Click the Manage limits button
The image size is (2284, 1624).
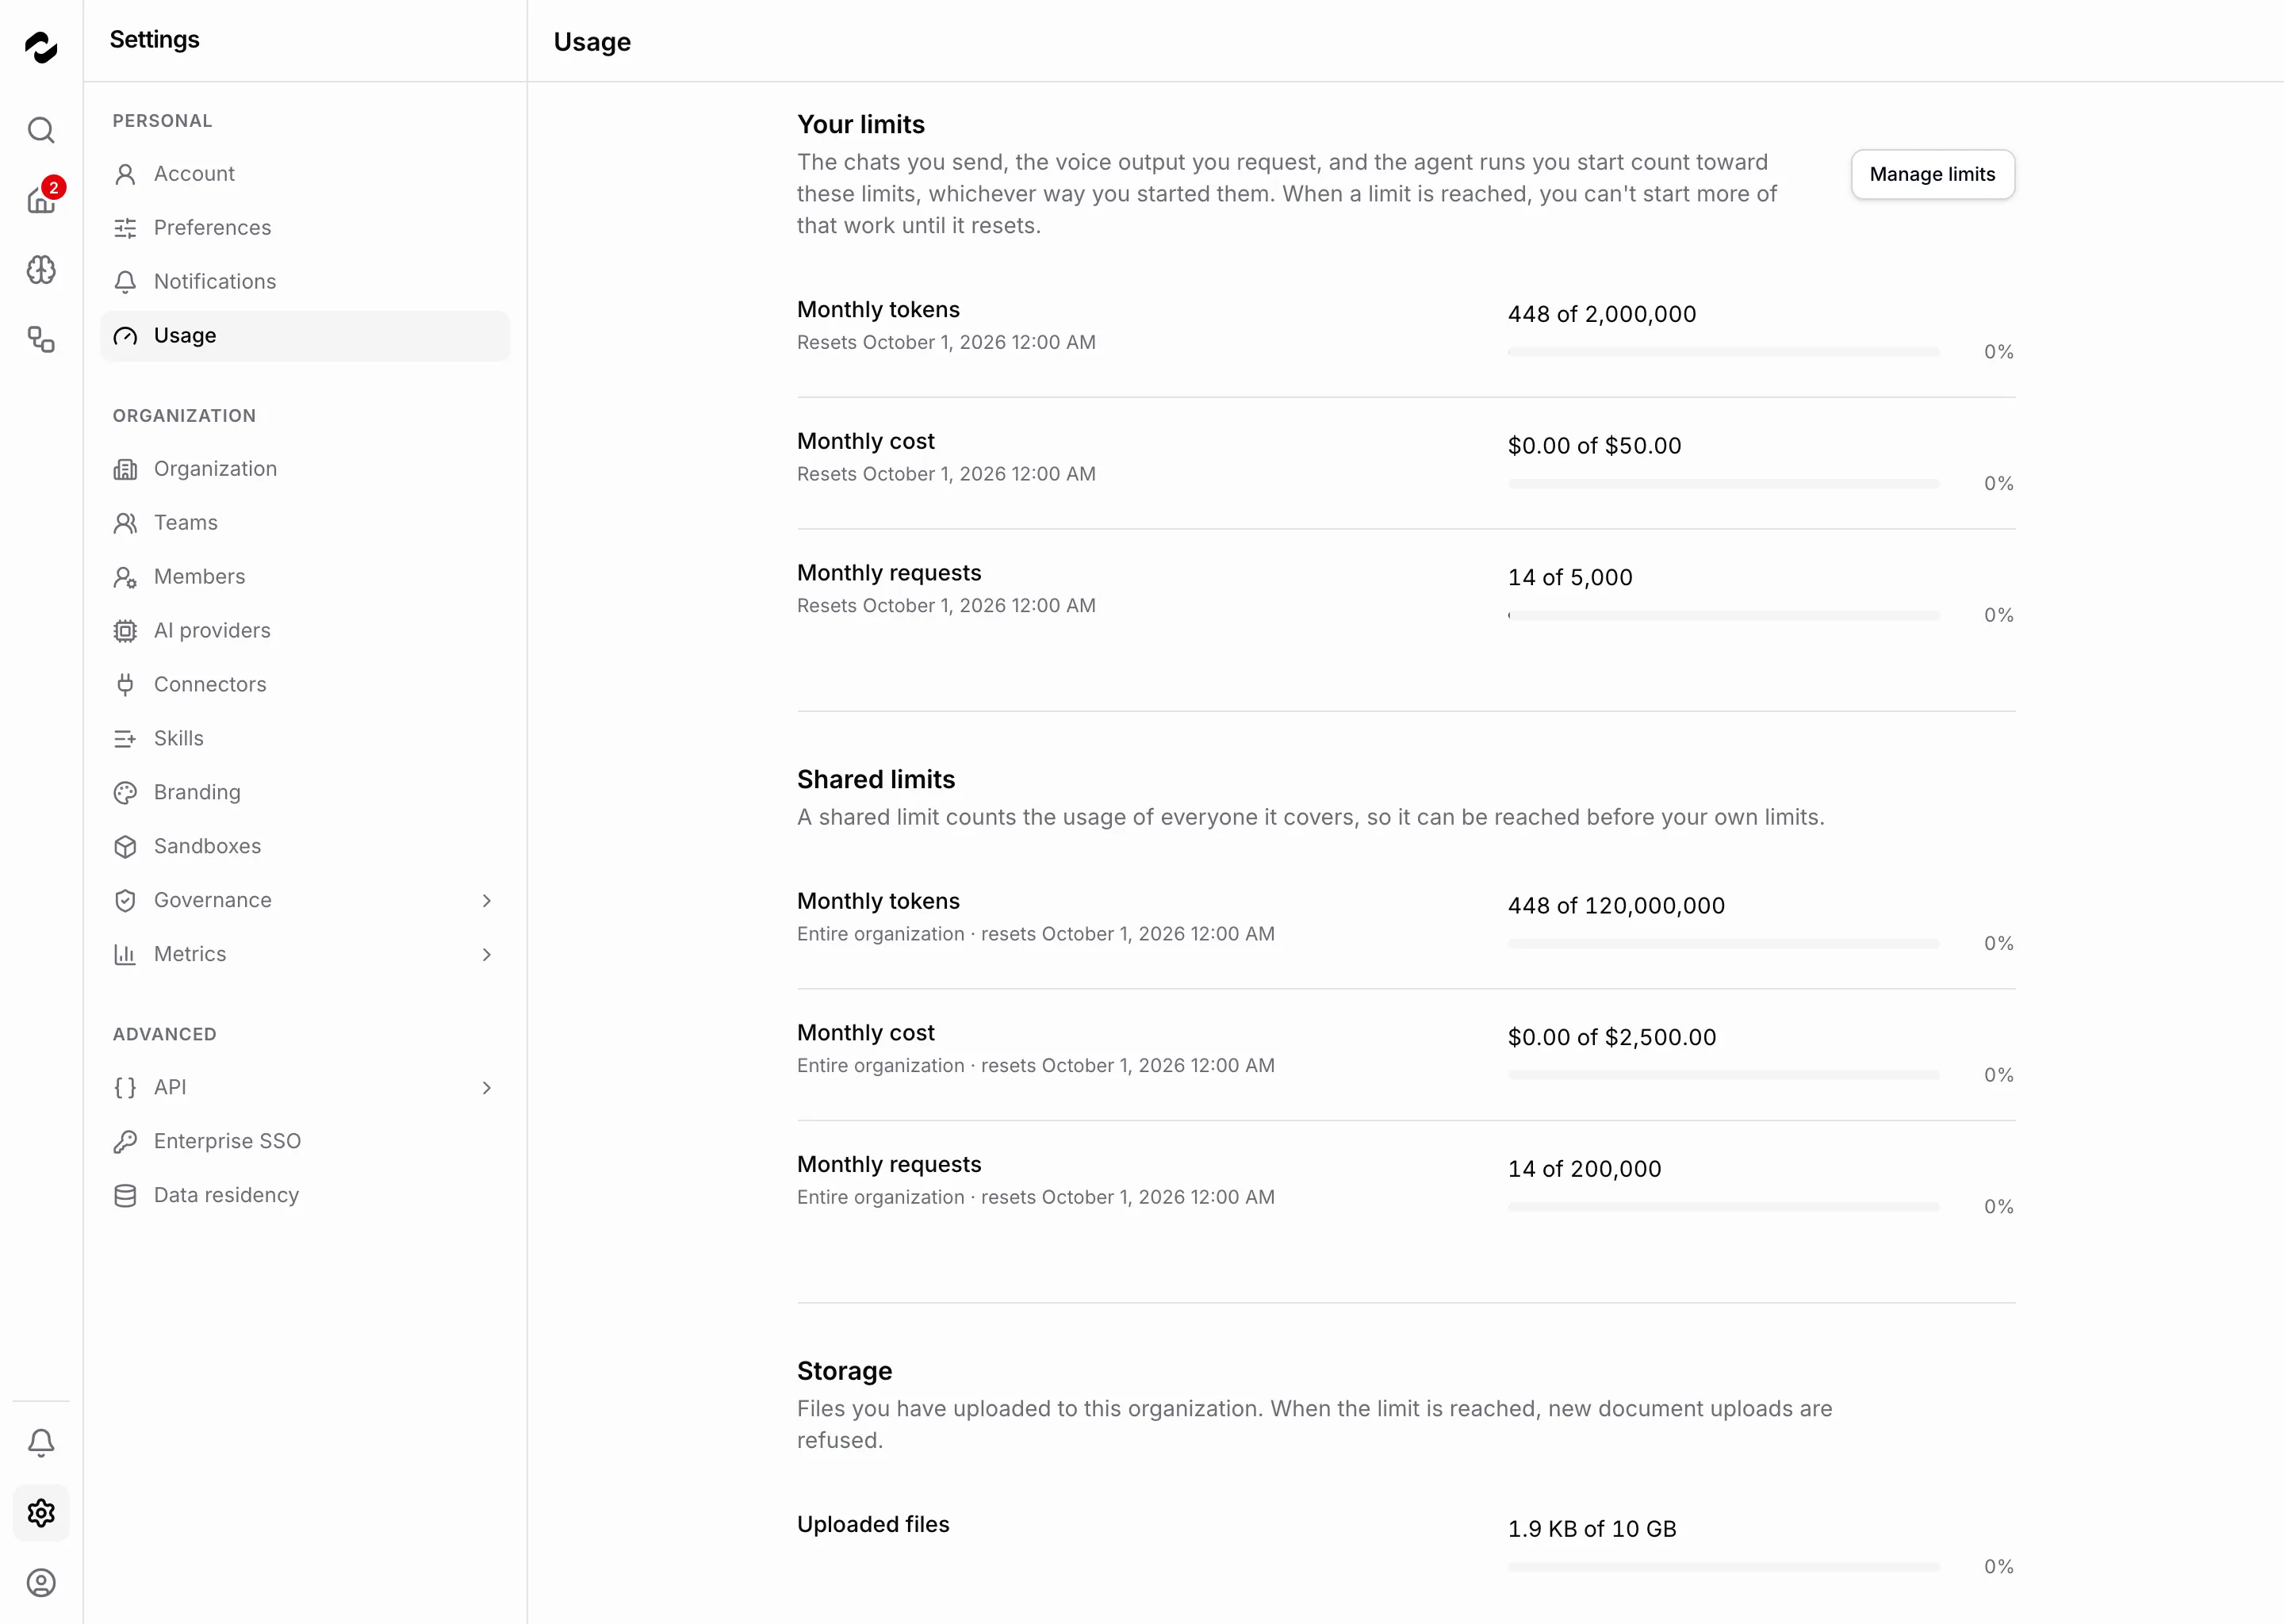(x=1932, y=174)
